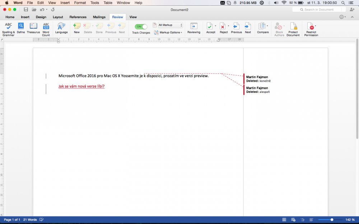Show the Word Count dialog
The width and height of the screenshot is (359, 224).
pos(46,28)
